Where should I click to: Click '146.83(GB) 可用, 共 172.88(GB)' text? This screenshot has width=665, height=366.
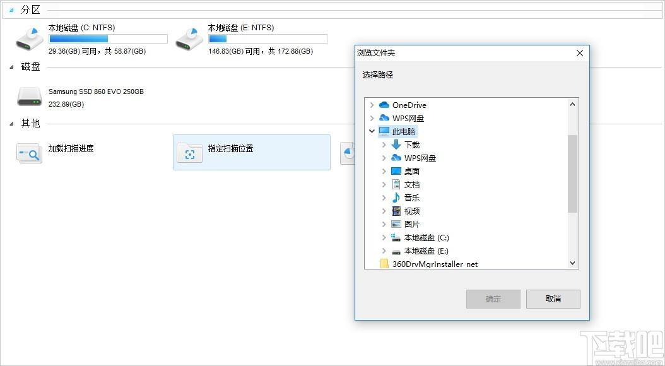pyautogui.click(x=261, y=51)
